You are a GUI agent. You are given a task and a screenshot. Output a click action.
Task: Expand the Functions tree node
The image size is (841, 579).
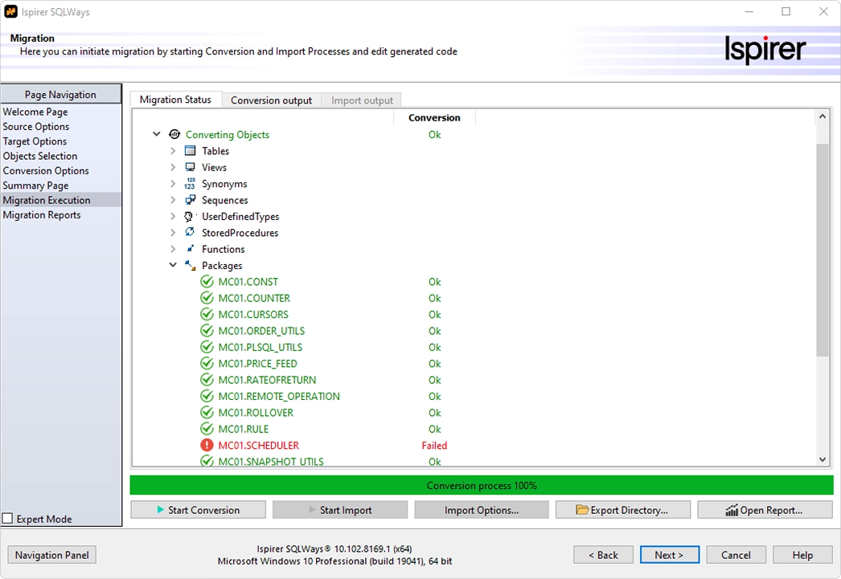[172, 249]
